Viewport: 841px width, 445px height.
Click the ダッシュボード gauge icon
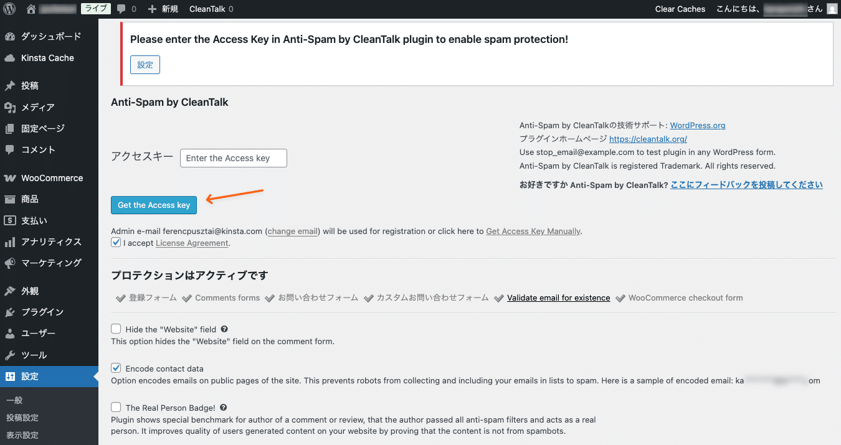tap(12, 36)
